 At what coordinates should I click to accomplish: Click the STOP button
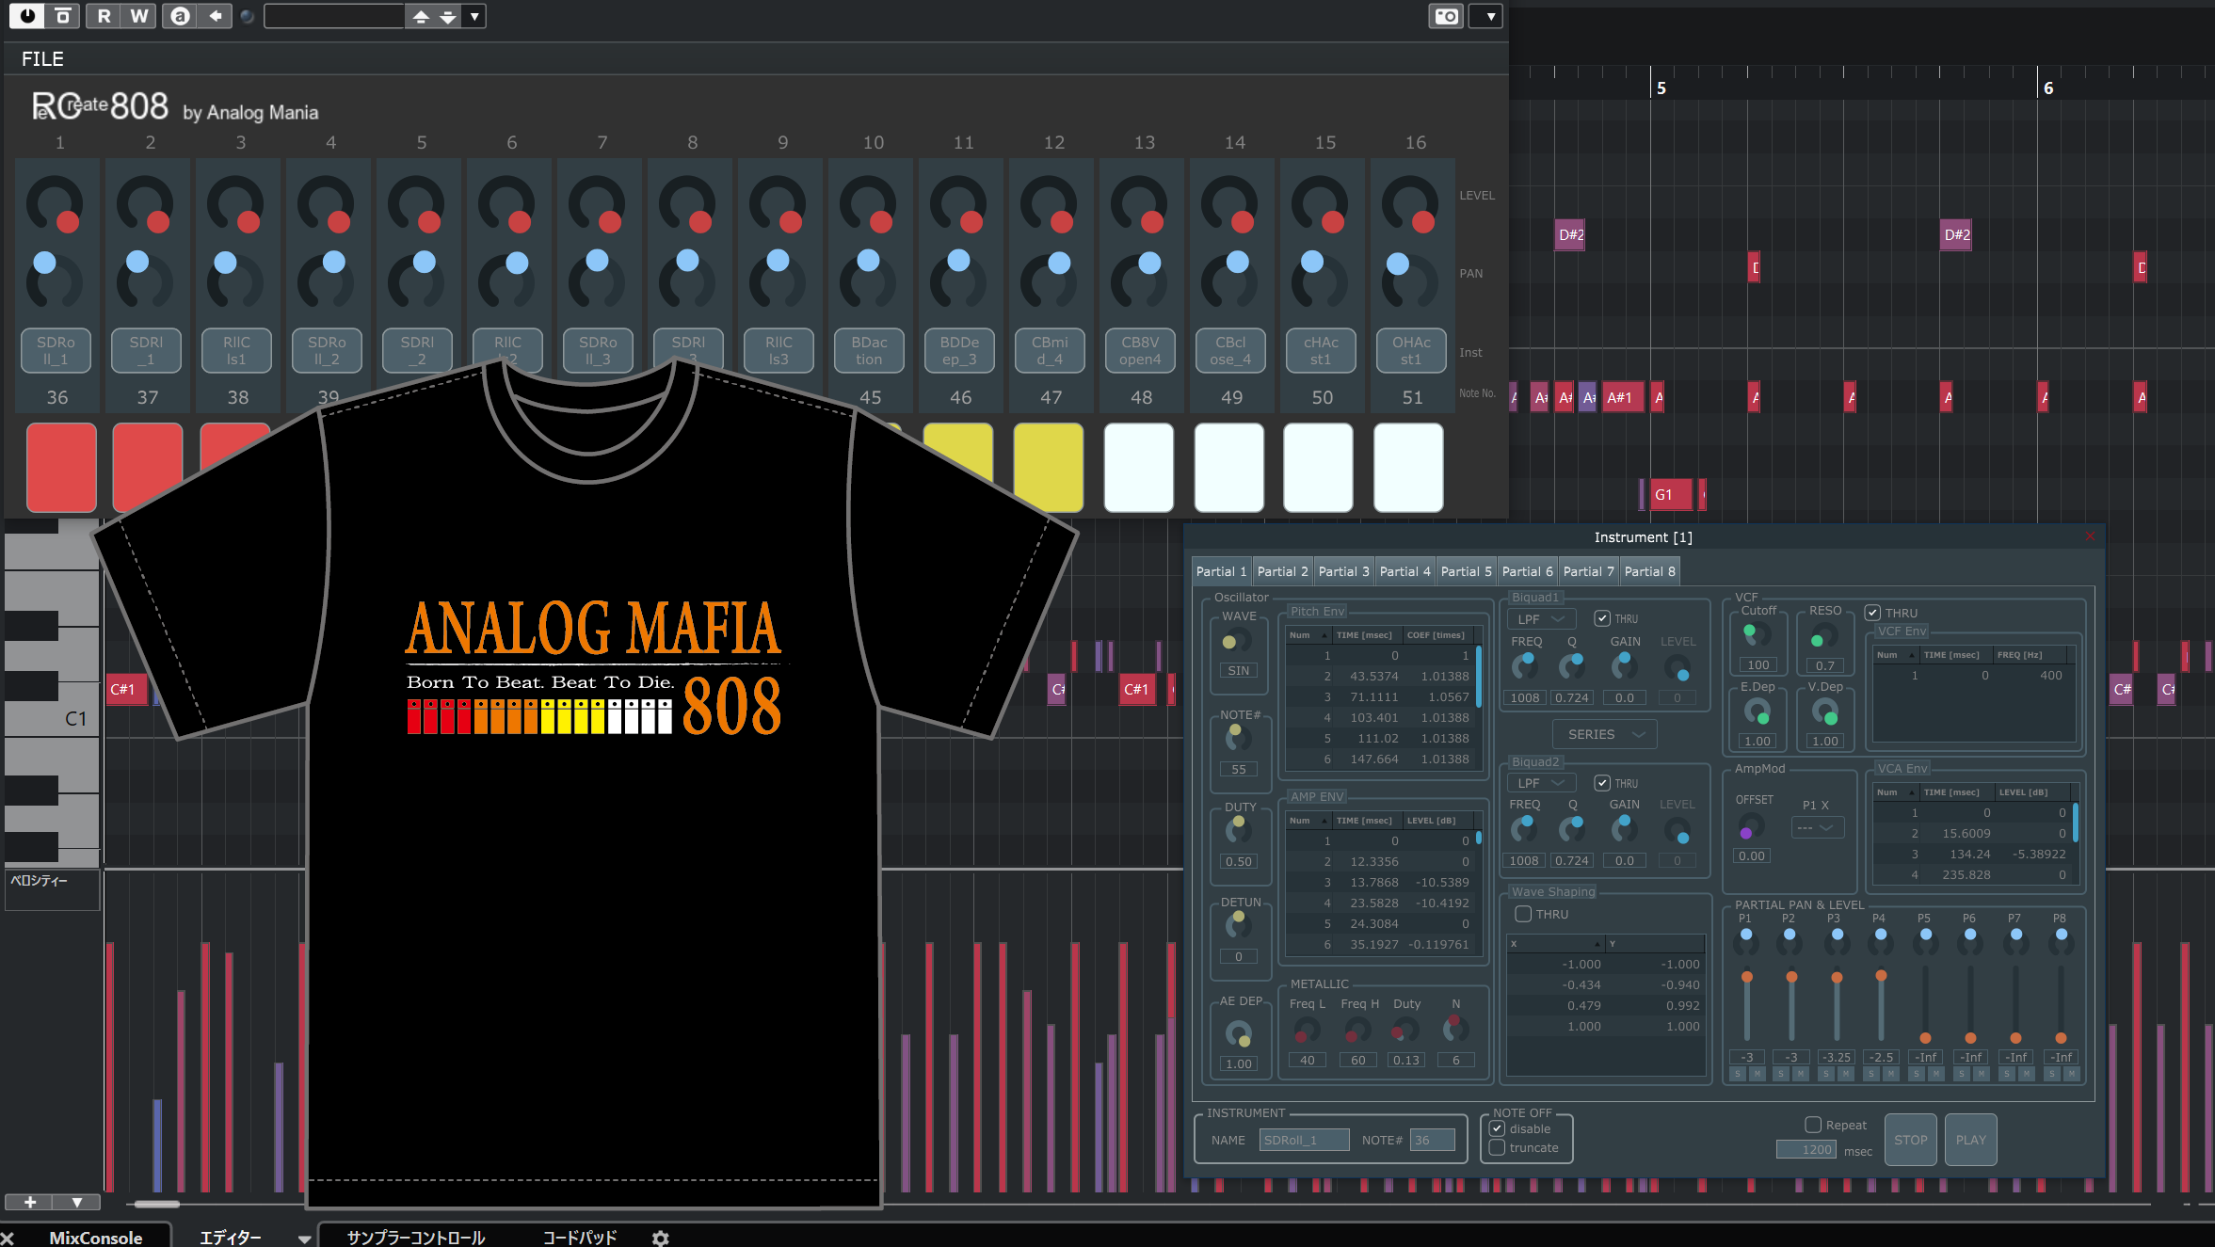tap(1910, 1140)
